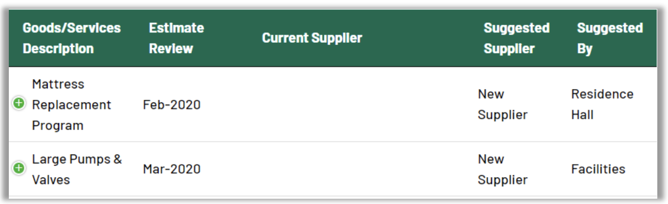Click the Current Supplier column header

[312, 38]
